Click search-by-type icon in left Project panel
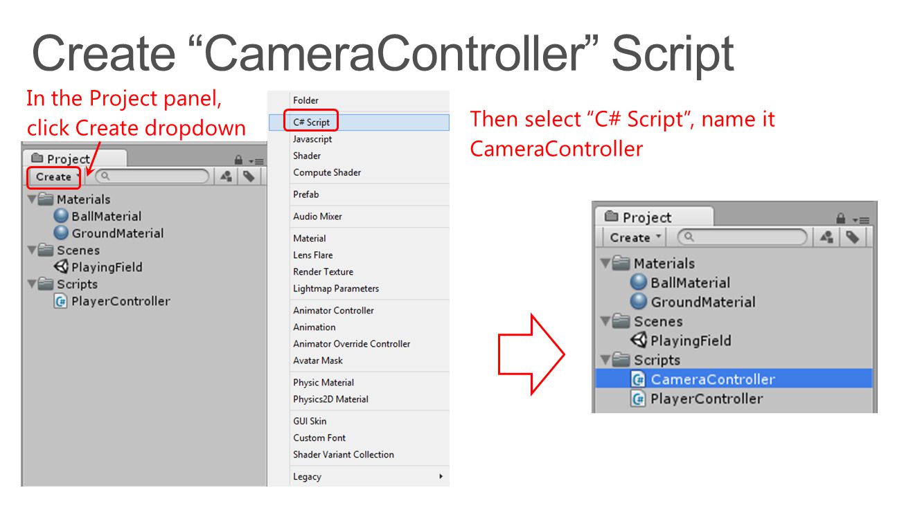The height and width of the screenshot is (508, 904). tap(226, 176)
